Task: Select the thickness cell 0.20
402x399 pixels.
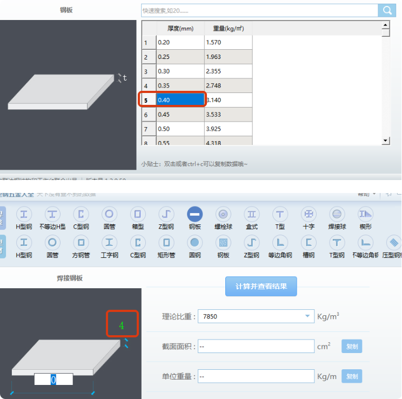Action: coord(180,42)
